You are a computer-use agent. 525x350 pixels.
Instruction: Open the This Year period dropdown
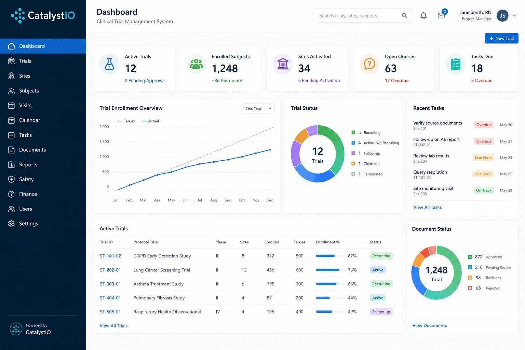pos(258,108)
